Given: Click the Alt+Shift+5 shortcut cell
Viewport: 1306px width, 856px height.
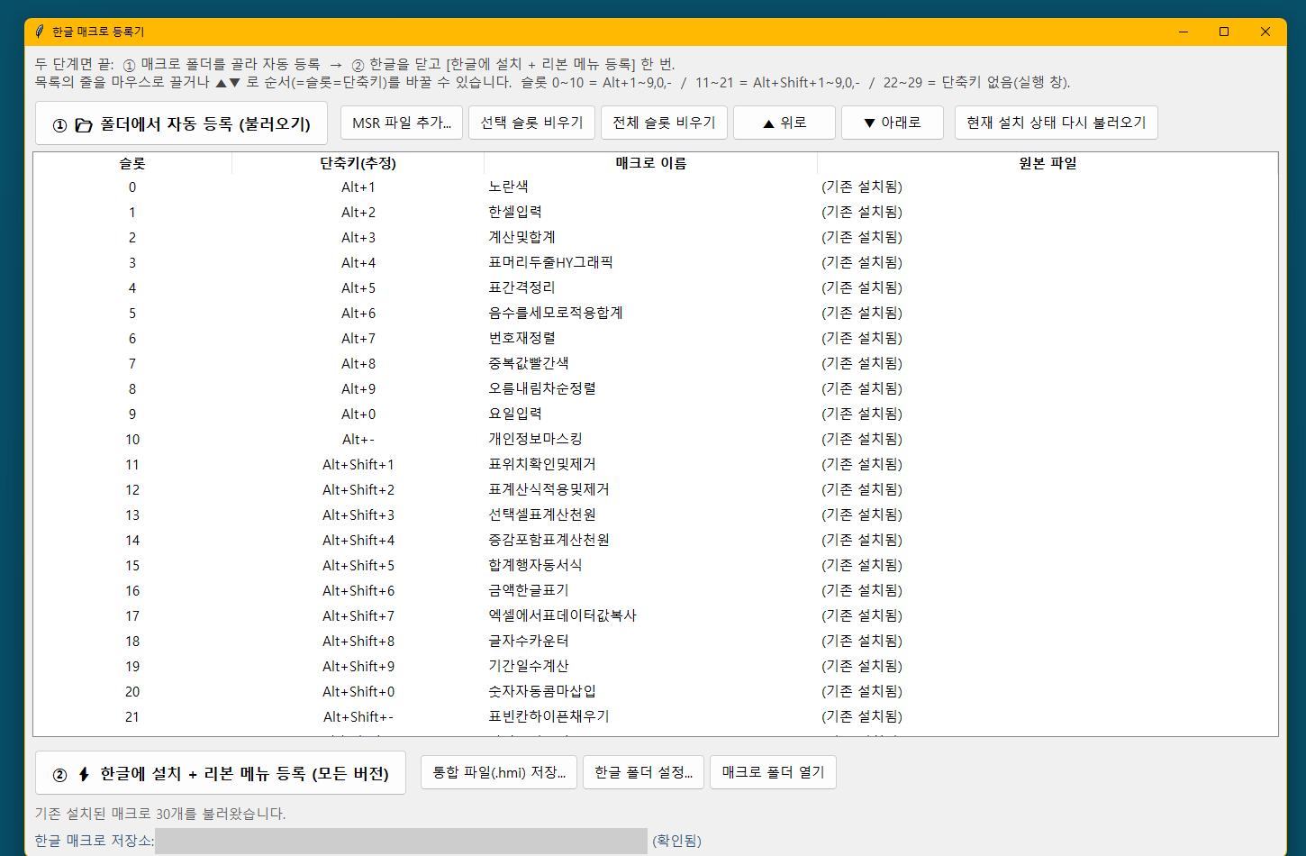Looking at the screenshot, I should [358, 566].
